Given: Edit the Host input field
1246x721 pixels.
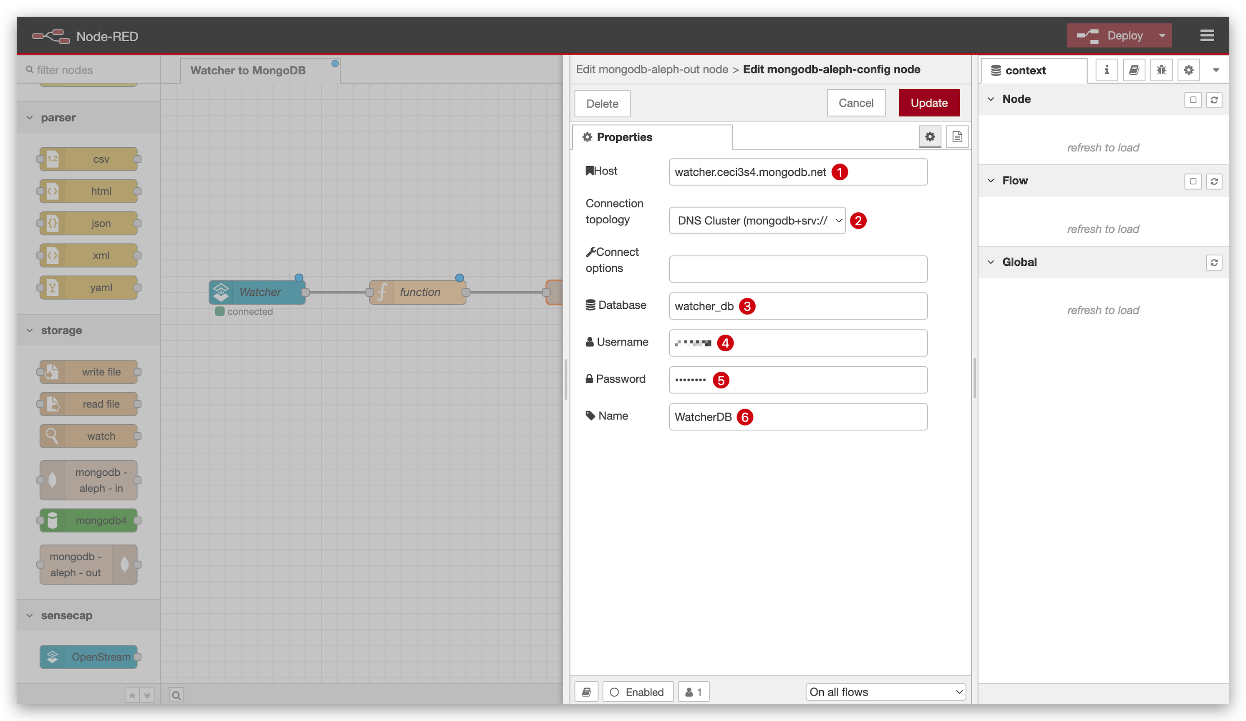Looking at the screenshot, I should point(798,172).
